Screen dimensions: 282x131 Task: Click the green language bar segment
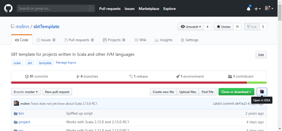tap(257, 83)
